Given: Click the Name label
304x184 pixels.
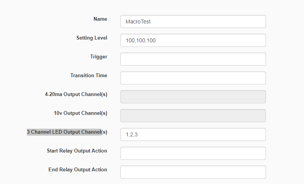Looking at the screenshot, I should point(100,19).
